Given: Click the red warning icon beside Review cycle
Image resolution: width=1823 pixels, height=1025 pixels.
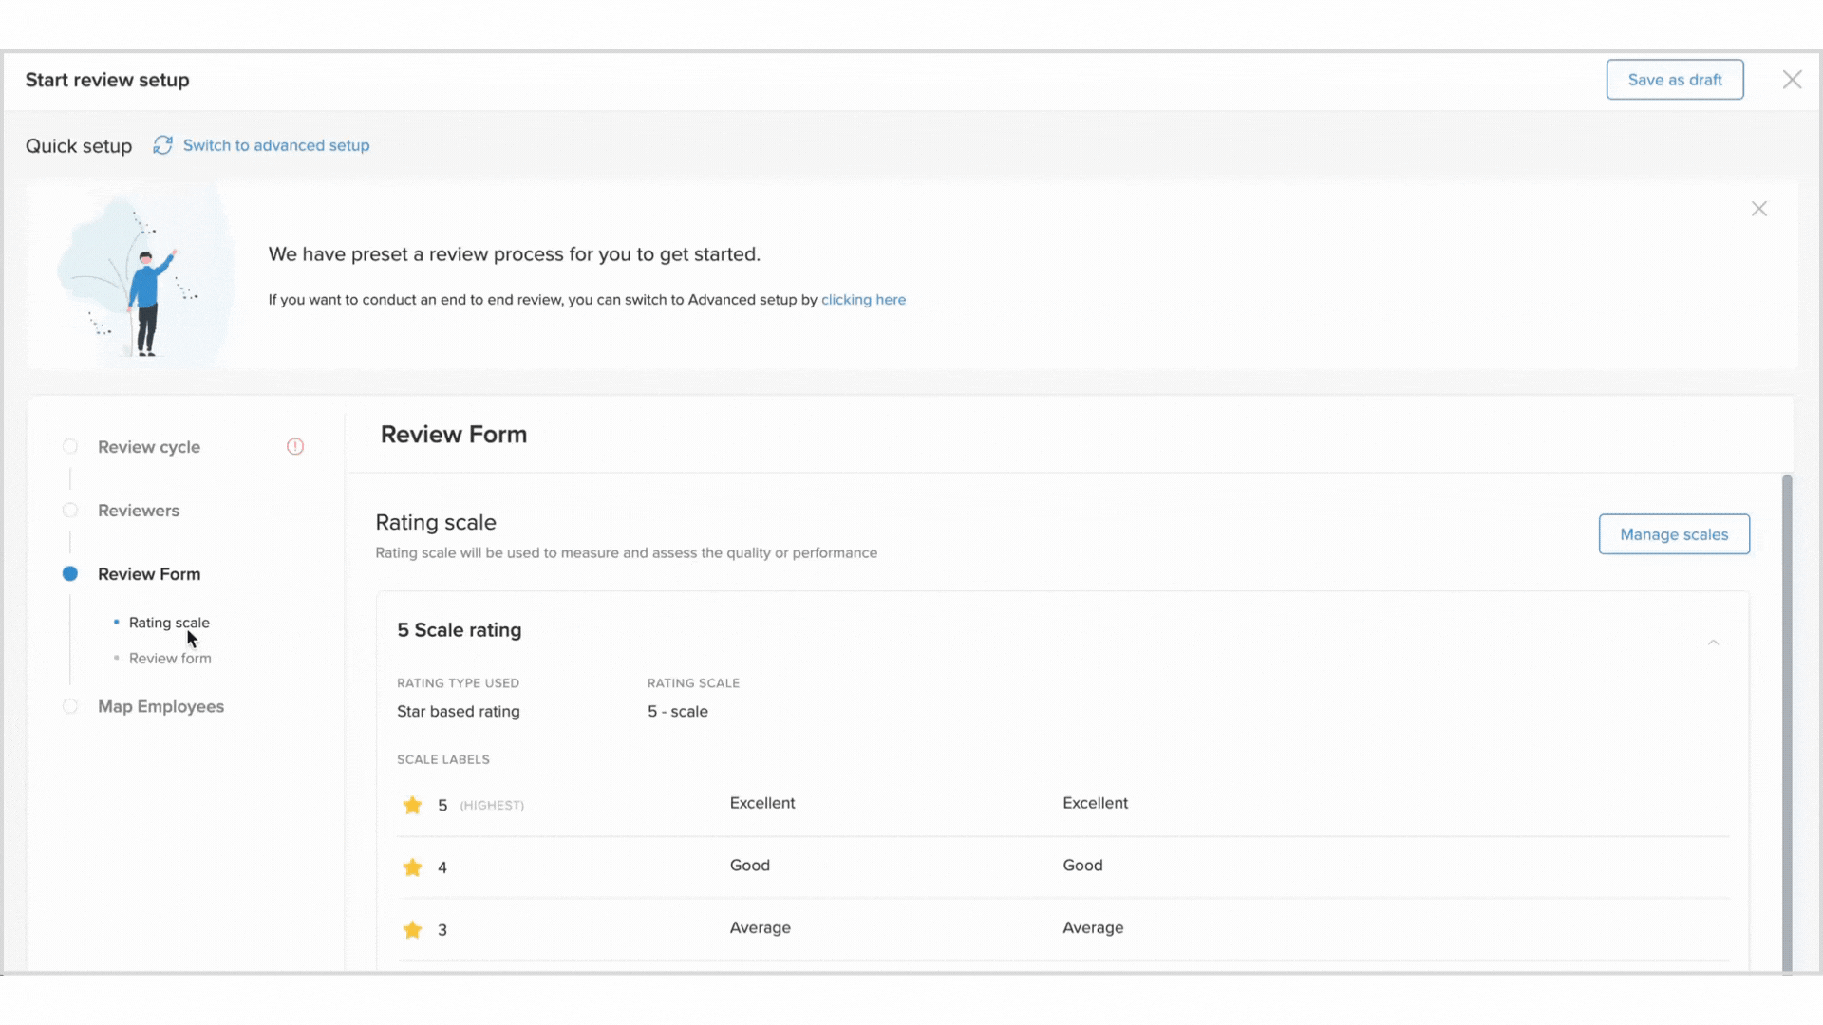Looking at the screenshot, I should click(x=295, y=446).
